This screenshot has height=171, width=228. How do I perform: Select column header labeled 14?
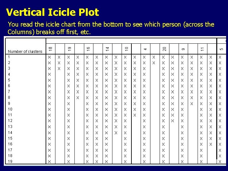coord(107,49)
